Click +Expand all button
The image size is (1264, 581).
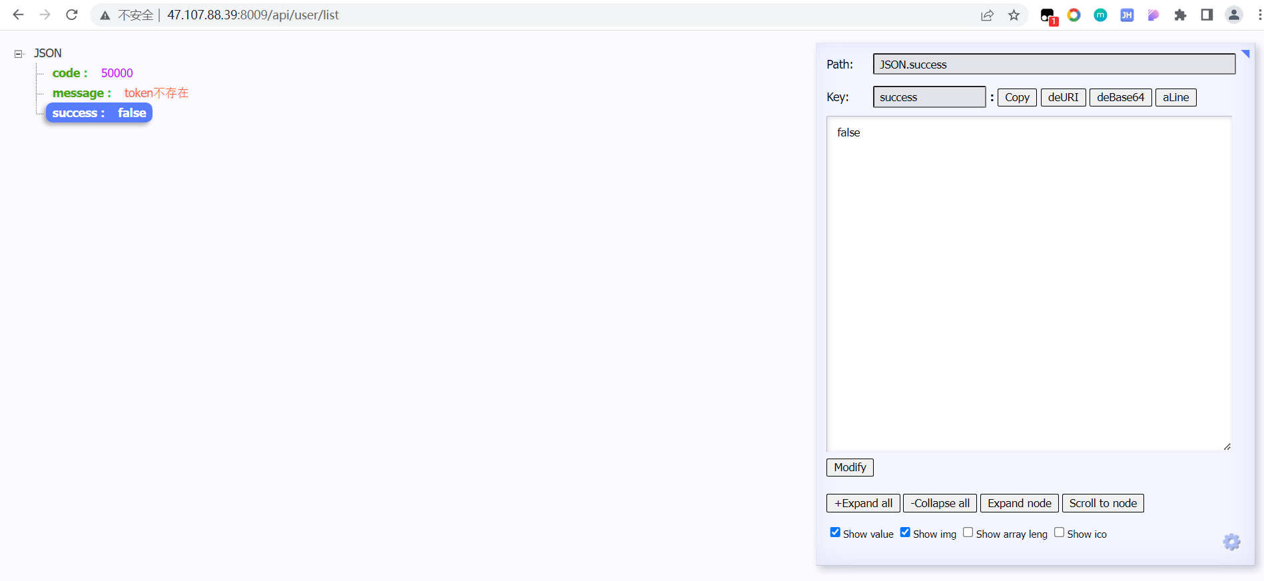tap(863, 503)
